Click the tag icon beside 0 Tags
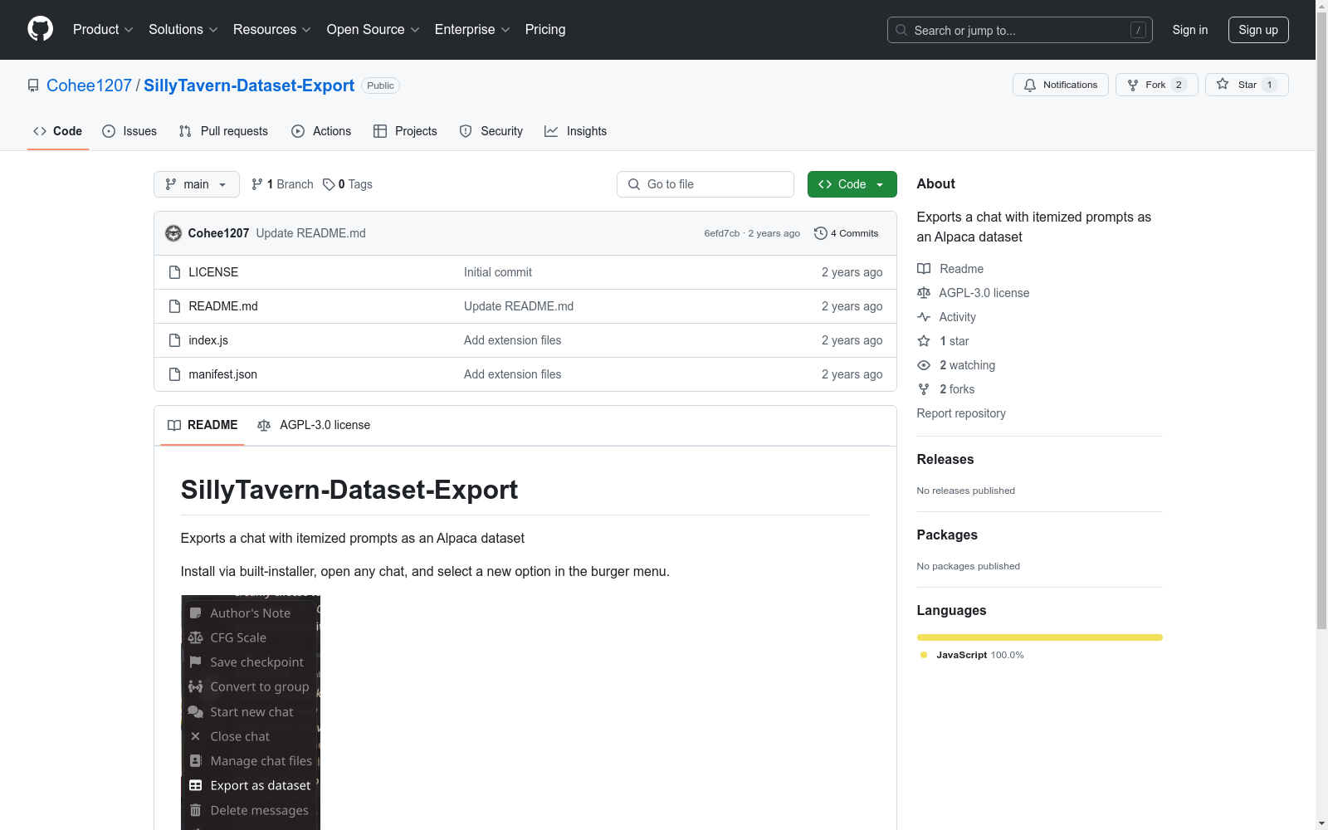1328x830 pixels. point(329,184)
